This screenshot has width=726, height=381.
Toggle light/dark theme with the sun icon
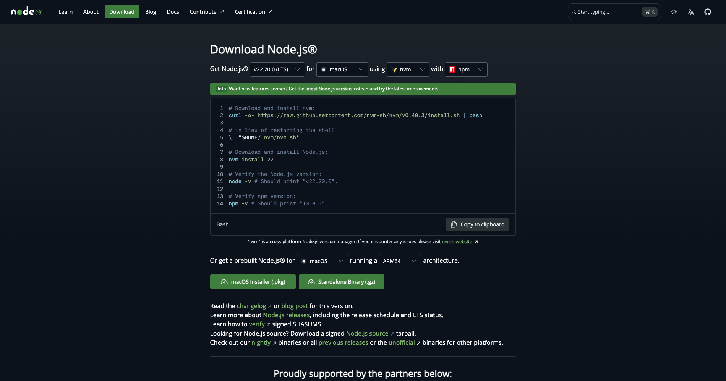(x=674, y=12)
